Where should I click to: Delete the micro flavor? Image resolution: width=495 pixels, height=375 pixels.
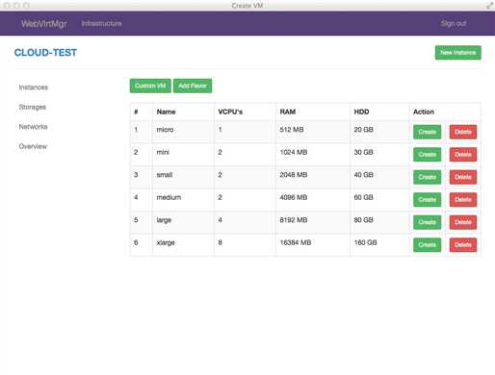click(463, 132)
